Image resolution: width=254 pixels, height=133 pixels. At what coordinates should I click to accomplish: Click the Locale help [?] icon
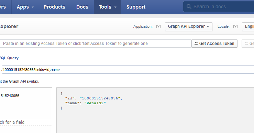[235, 26]
